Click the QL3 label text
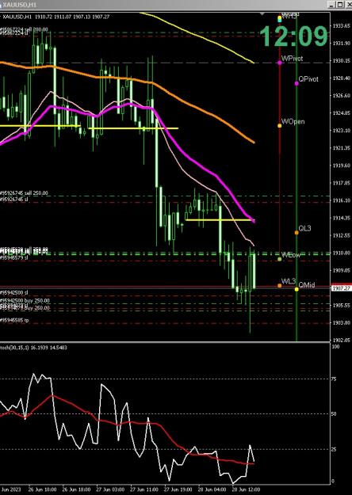 tap(304, 228)
